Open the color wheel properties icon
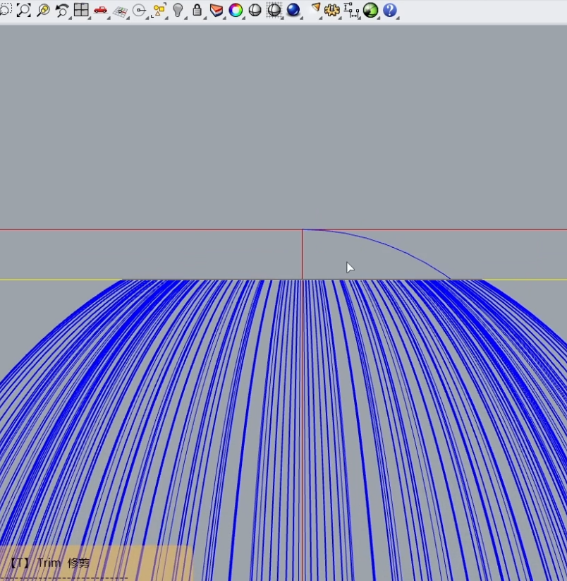Viewport: 567px width, 581px height. pos(236,10)
